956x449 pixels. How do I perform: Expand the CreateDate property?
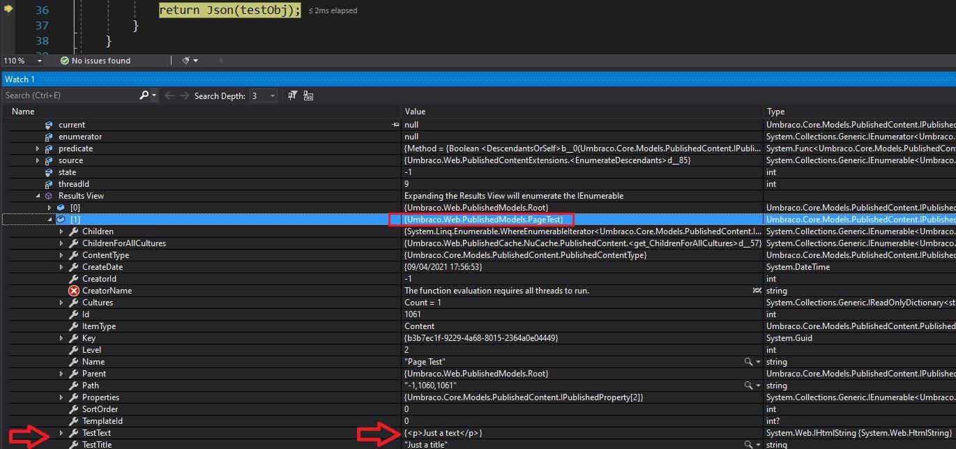tap(61, 267)
